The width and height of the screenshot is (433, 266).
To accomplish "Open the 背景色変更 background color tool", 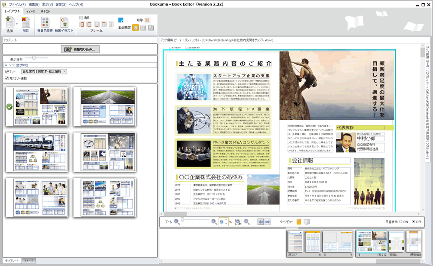I will 45,22.
